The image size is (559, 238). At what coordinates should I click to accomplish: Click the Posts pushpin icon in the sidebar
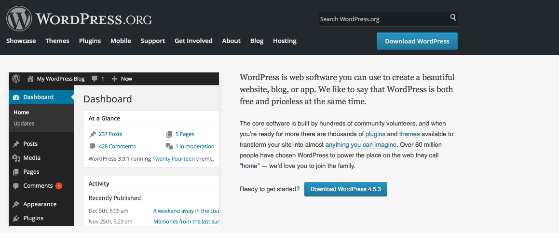click(16, 144)
